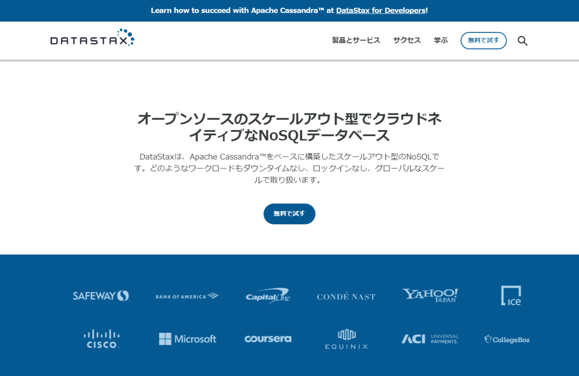
Task: Click the Safeway customer logo
Action: point(101,296)
